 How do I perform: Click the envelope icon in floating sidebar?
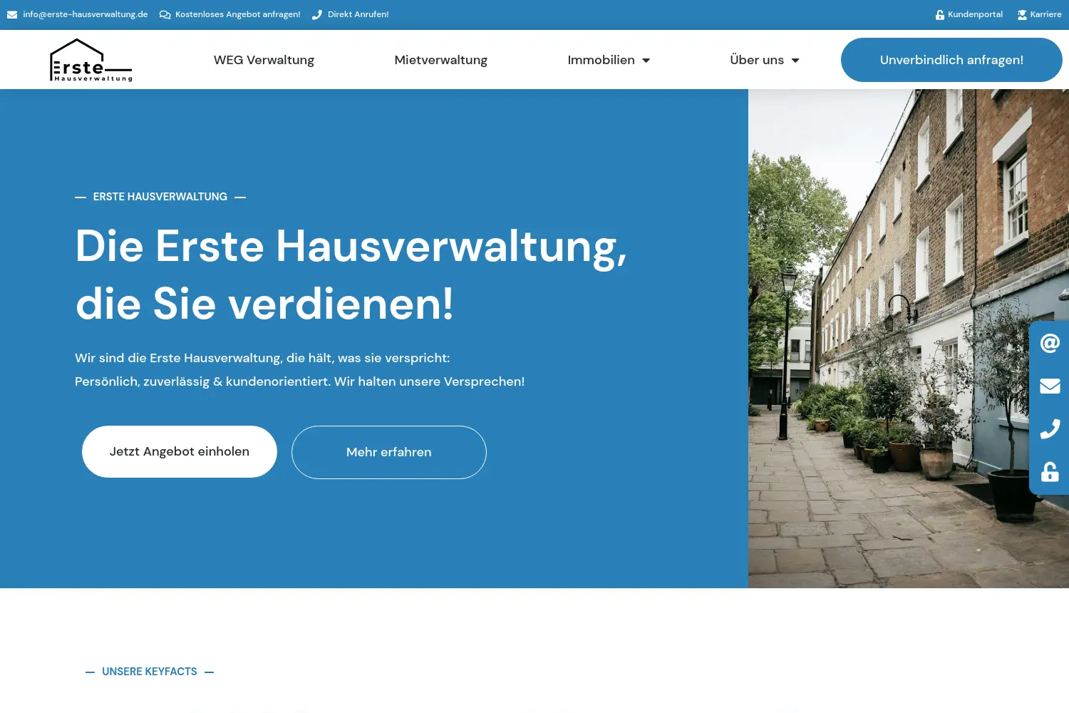pos(1050,386)
